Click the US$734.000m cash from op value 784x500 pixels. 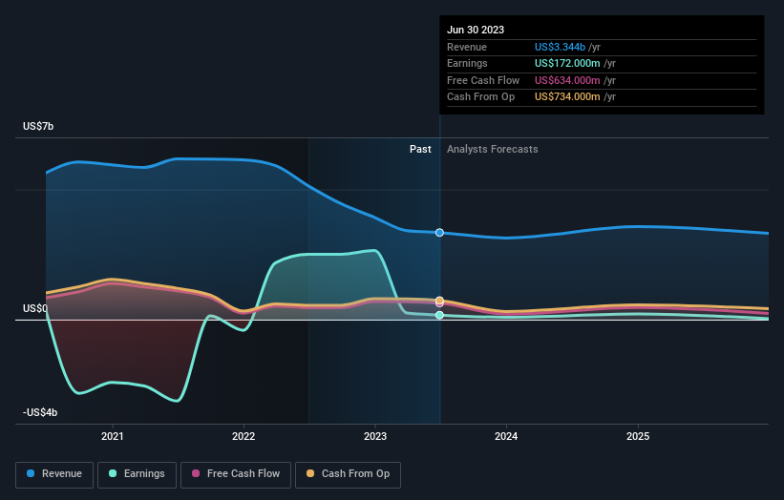pyautogui.click(x=567, y=97)
